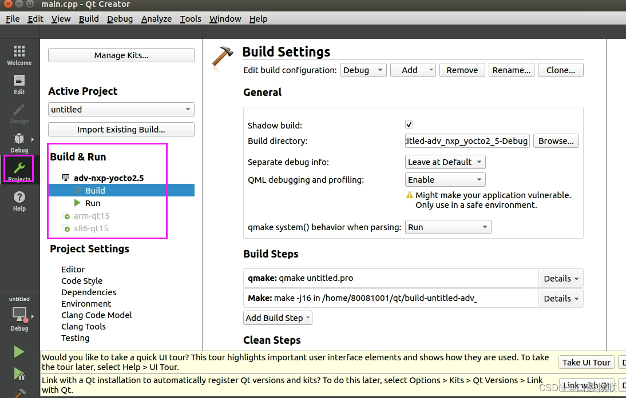Screen dimensions: 626x398
Task: Open qmake system() behavior Run dropdown
Action: [448, 227]
